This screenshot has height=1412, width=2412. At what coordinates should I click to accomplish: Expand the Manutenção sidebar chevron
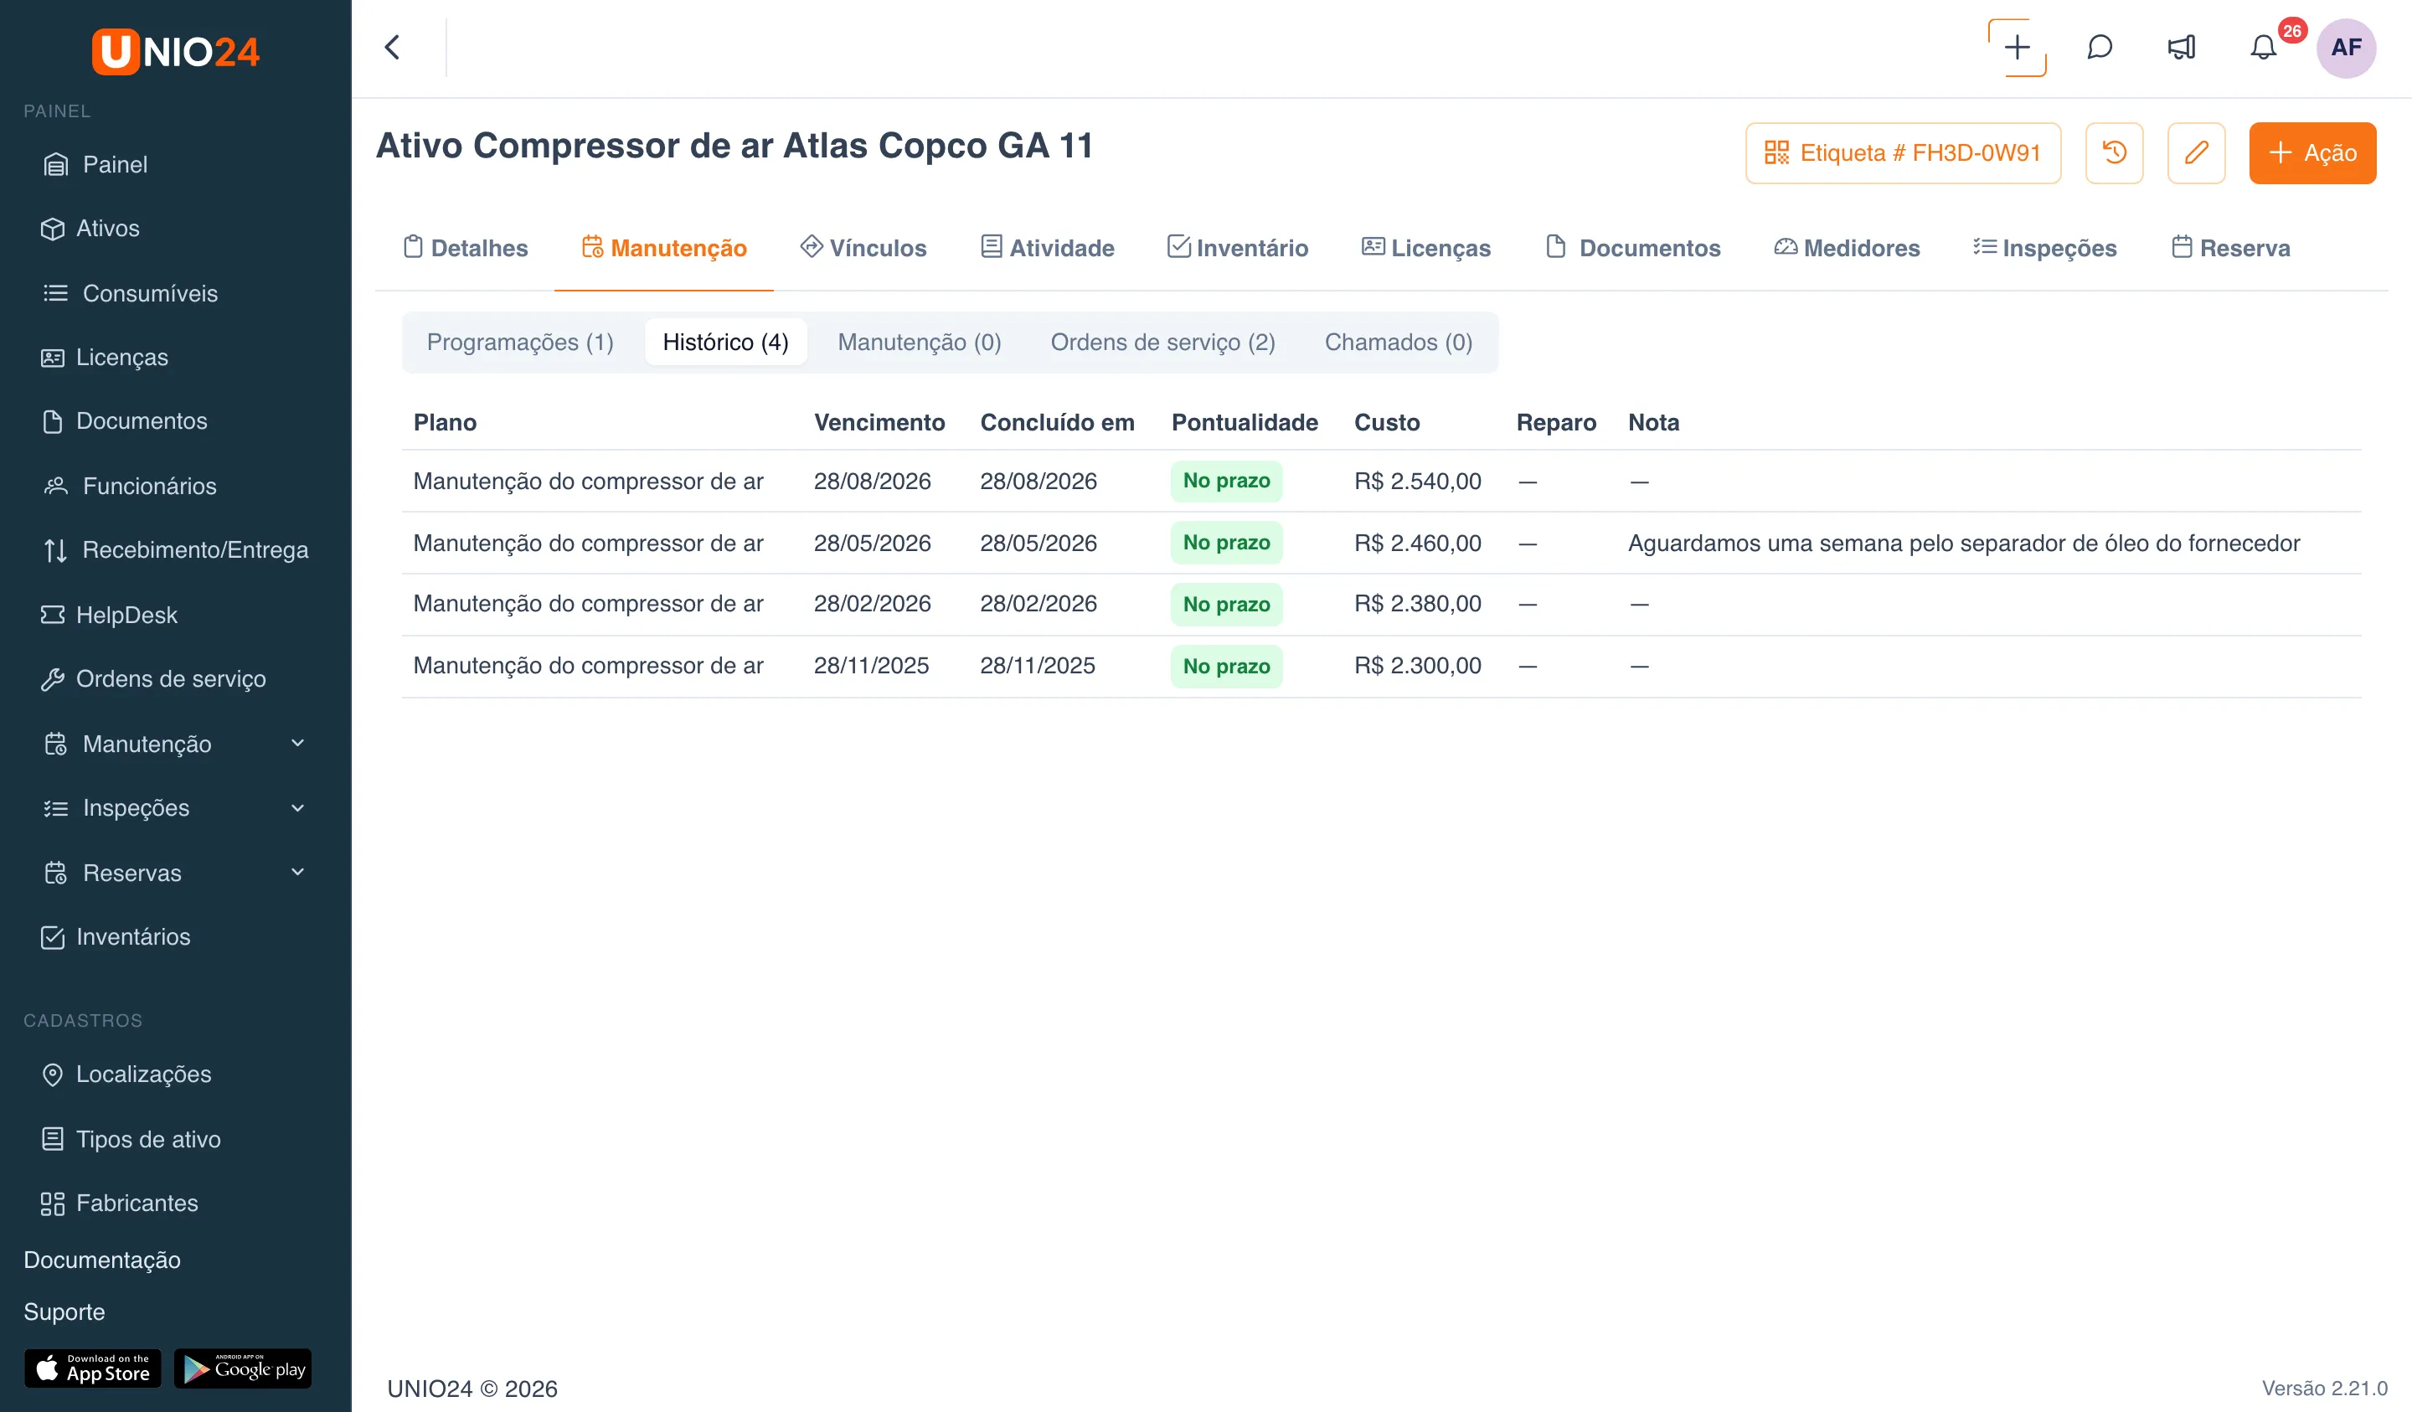[x=297, y=744]
